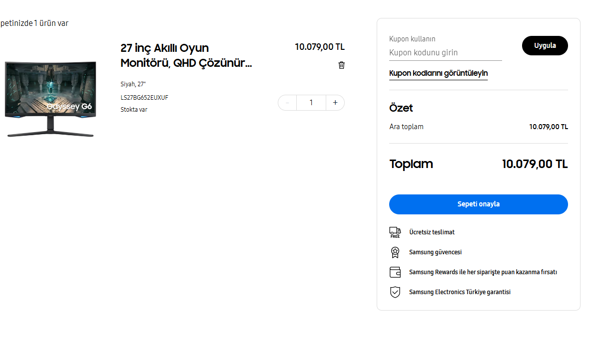
Task: Click the free delivery truck icon
Action: tap(395, 232)
